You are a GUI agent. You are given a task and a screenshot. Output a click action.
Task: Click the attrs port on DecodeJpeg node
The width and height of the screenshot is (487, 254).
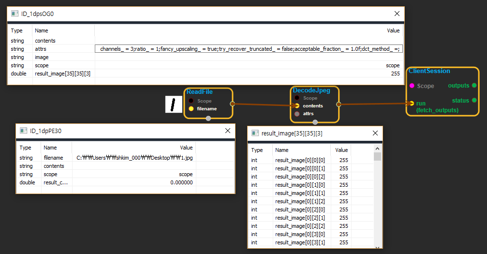297,114
